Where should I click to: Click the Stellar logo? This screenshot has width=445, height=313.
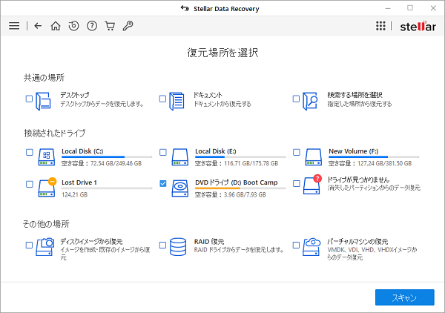[x=418, y=27]
